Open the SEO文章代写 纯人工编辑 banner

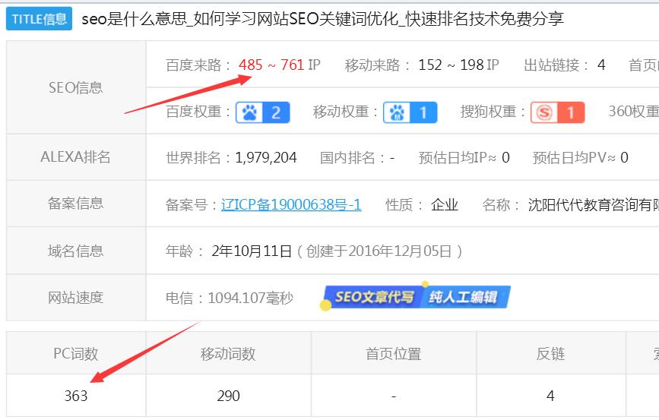[x=416, y=297]
